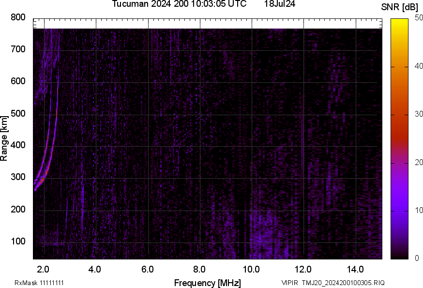Click the 12.0 tick on the frequency axis
This screenshot has height=288, width=423.
pyautogui.click(x=303, y=269)
